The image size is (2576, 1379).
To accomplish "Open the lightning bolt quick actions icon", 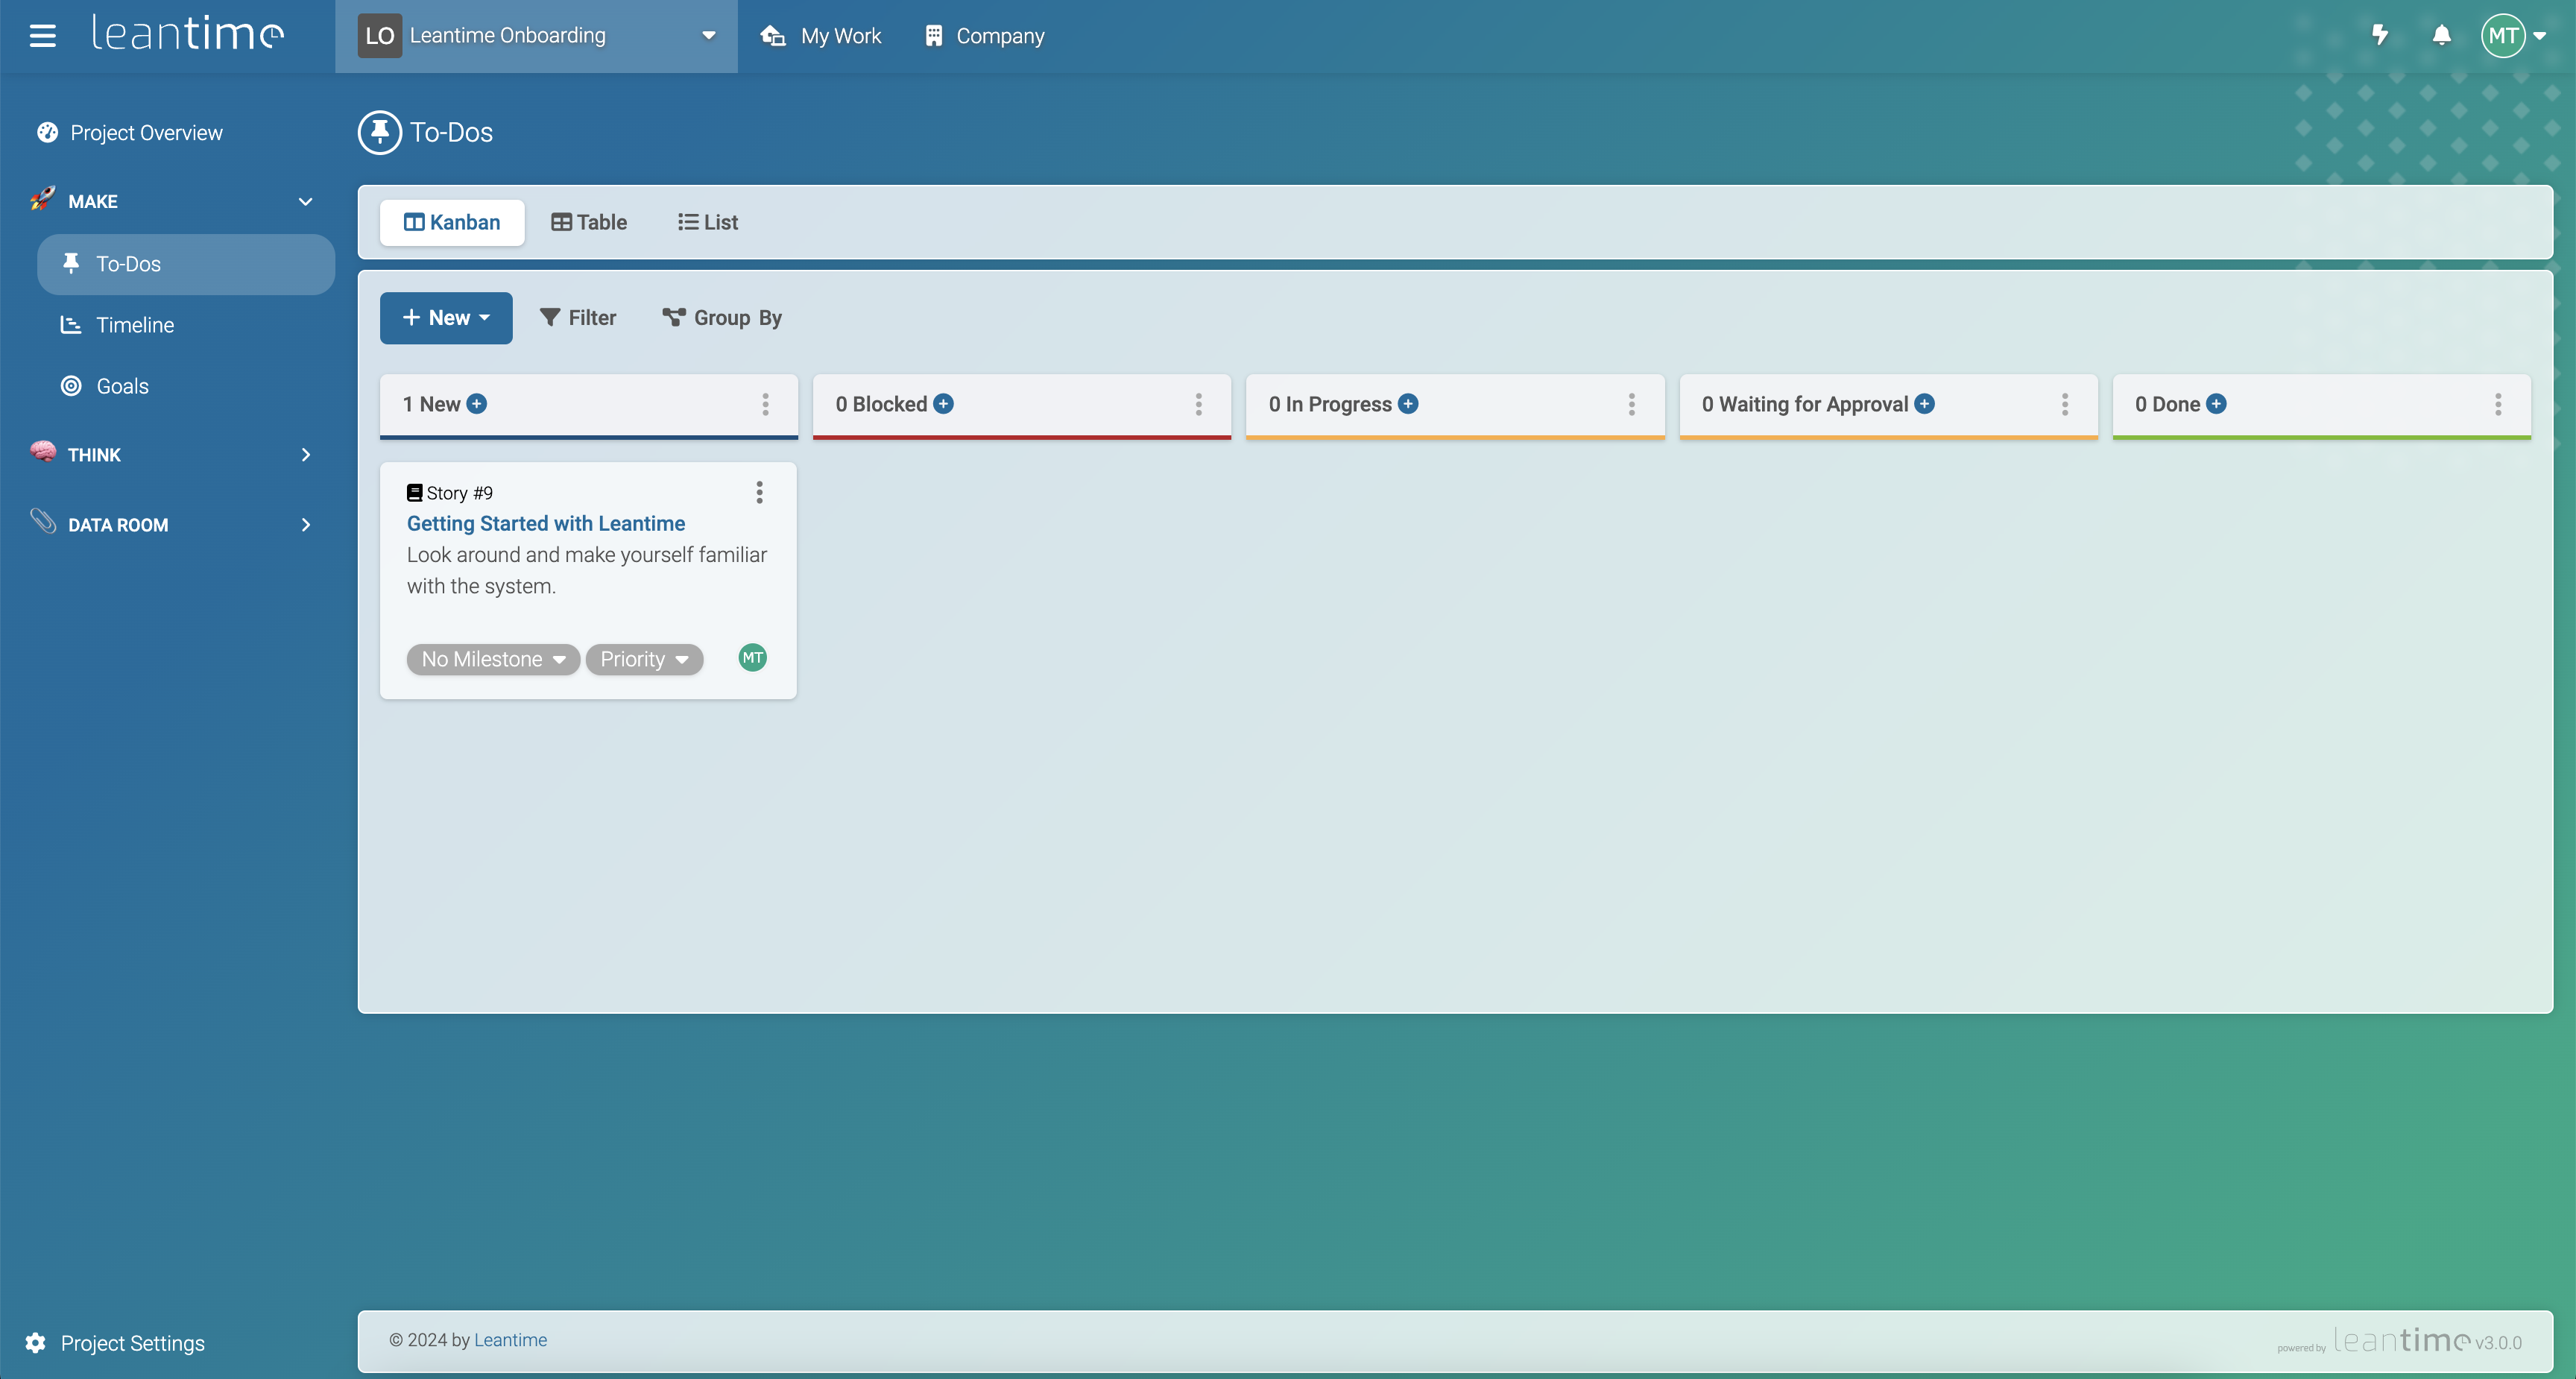I will (x=2380, y=35).
